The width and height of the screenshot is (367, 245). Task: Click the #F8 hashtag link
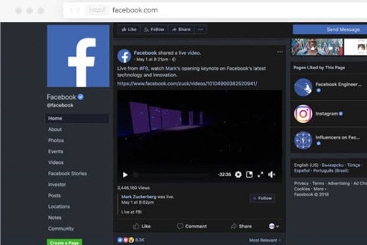click(x=144, y=69)
